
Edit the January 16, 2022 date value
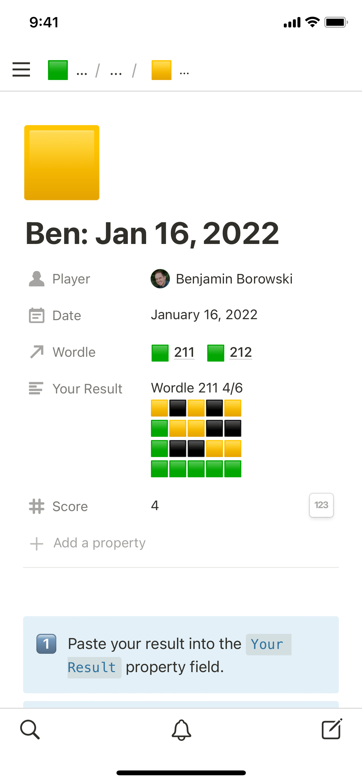204,315
